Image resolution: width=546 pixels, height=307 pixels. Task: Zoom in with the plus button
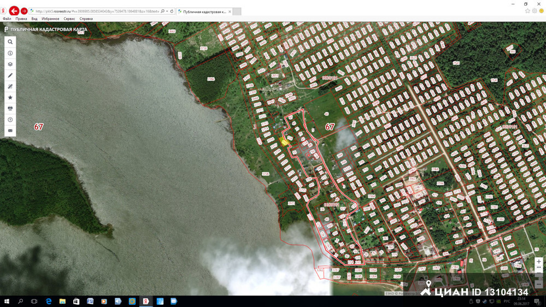pos(539,261)
